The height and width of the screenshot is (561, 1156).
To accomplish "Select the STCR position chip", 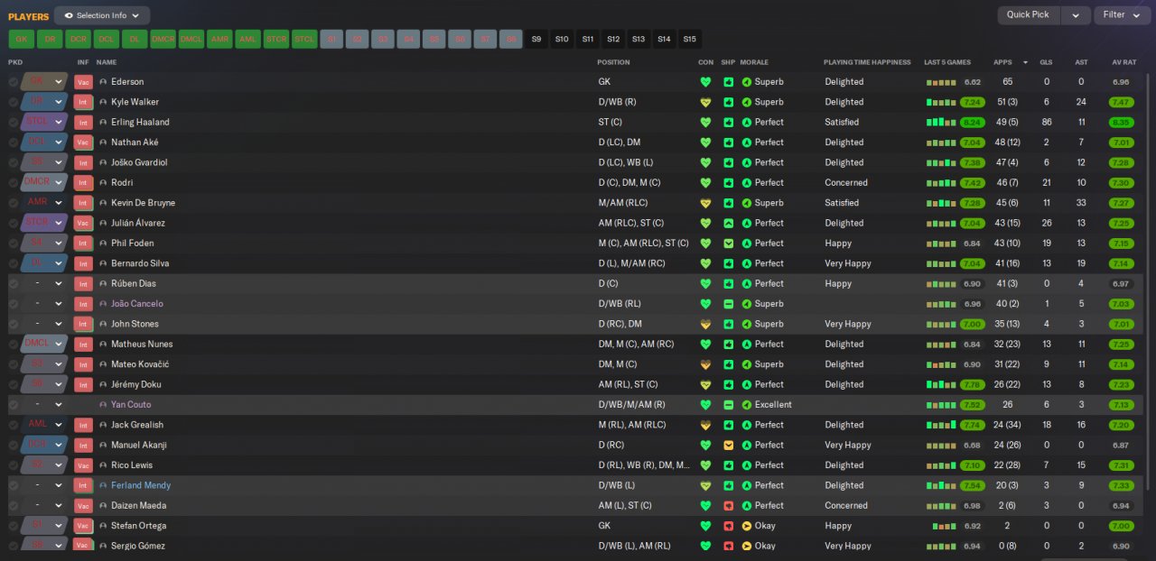I will pyautogui.click(x=275, y=40).
